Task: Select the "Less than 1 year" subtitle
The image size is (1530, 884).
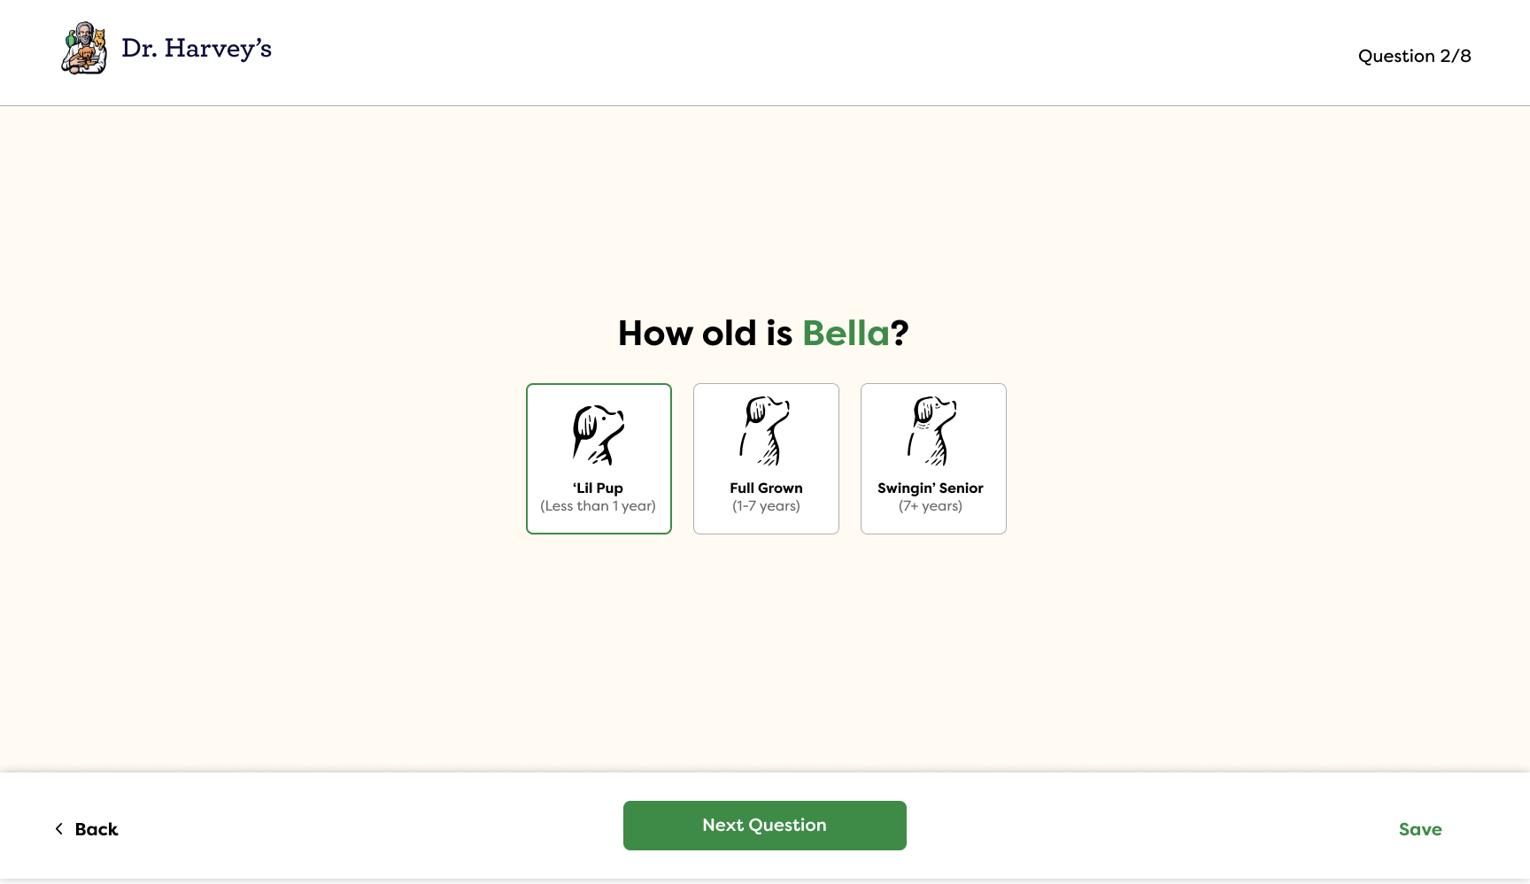Action: tap(599, 506)
